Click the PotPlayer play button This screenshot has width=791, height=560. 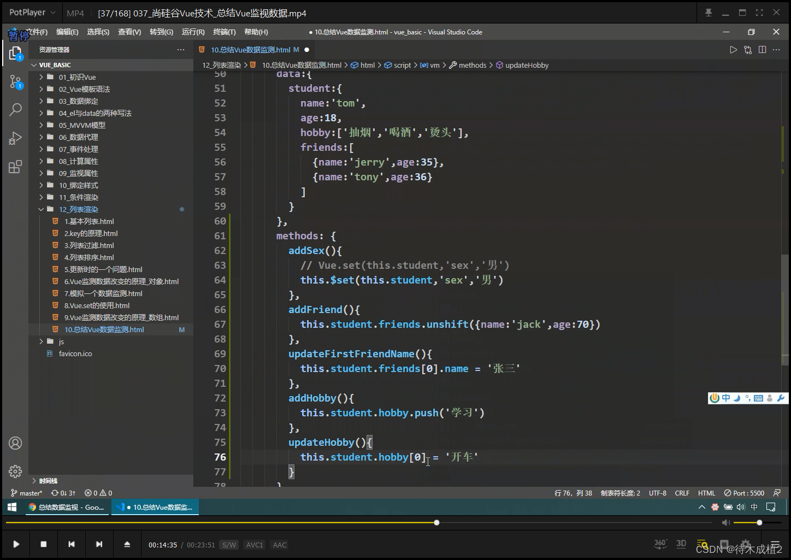(x=16, y=544)
